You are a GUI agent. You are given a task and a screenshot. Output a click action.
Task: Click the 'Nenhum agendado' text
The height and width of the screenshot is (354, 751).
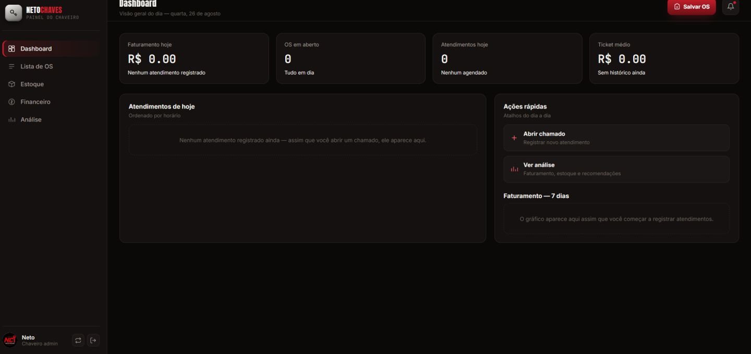click(464, 72)
